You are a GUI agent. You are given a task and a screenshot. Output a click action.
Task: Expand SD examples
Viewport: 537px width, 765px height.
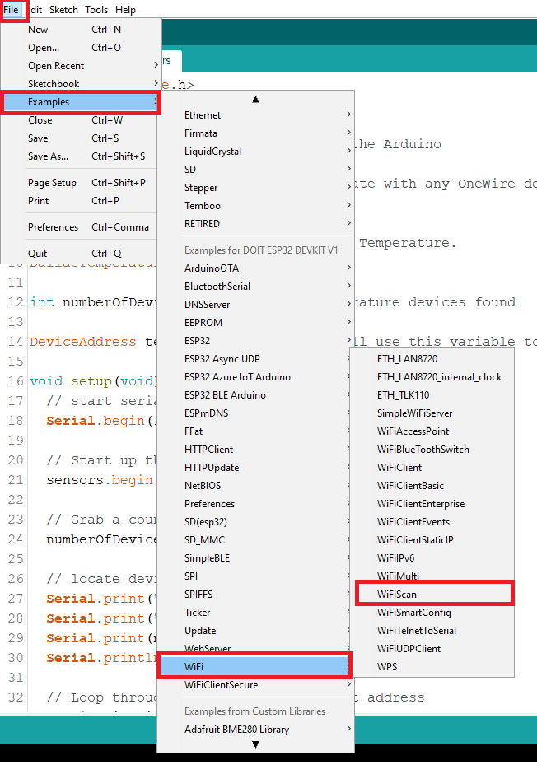tap(255, 170)
